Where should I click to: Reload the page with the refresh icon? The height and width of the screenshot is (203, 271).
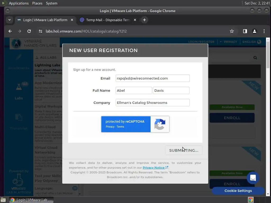[x=29, y=31]
